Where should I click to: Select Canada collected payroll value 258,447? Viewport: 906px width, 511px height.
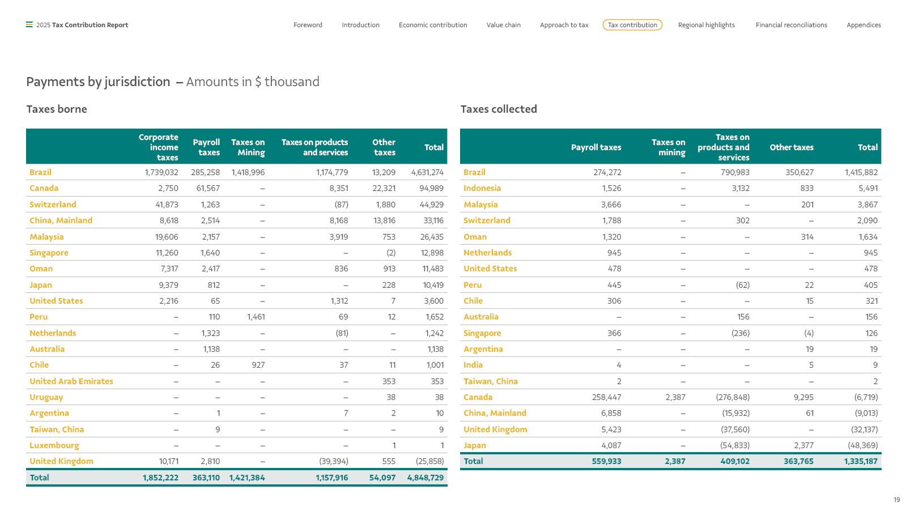click(607, 397)
